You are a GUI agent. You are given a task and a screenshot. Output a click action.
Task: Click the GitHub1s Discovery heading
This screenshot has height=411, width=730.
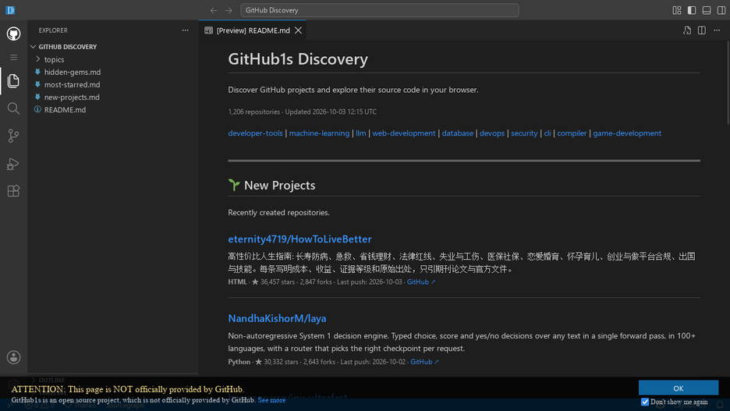[x=298, y=59]
